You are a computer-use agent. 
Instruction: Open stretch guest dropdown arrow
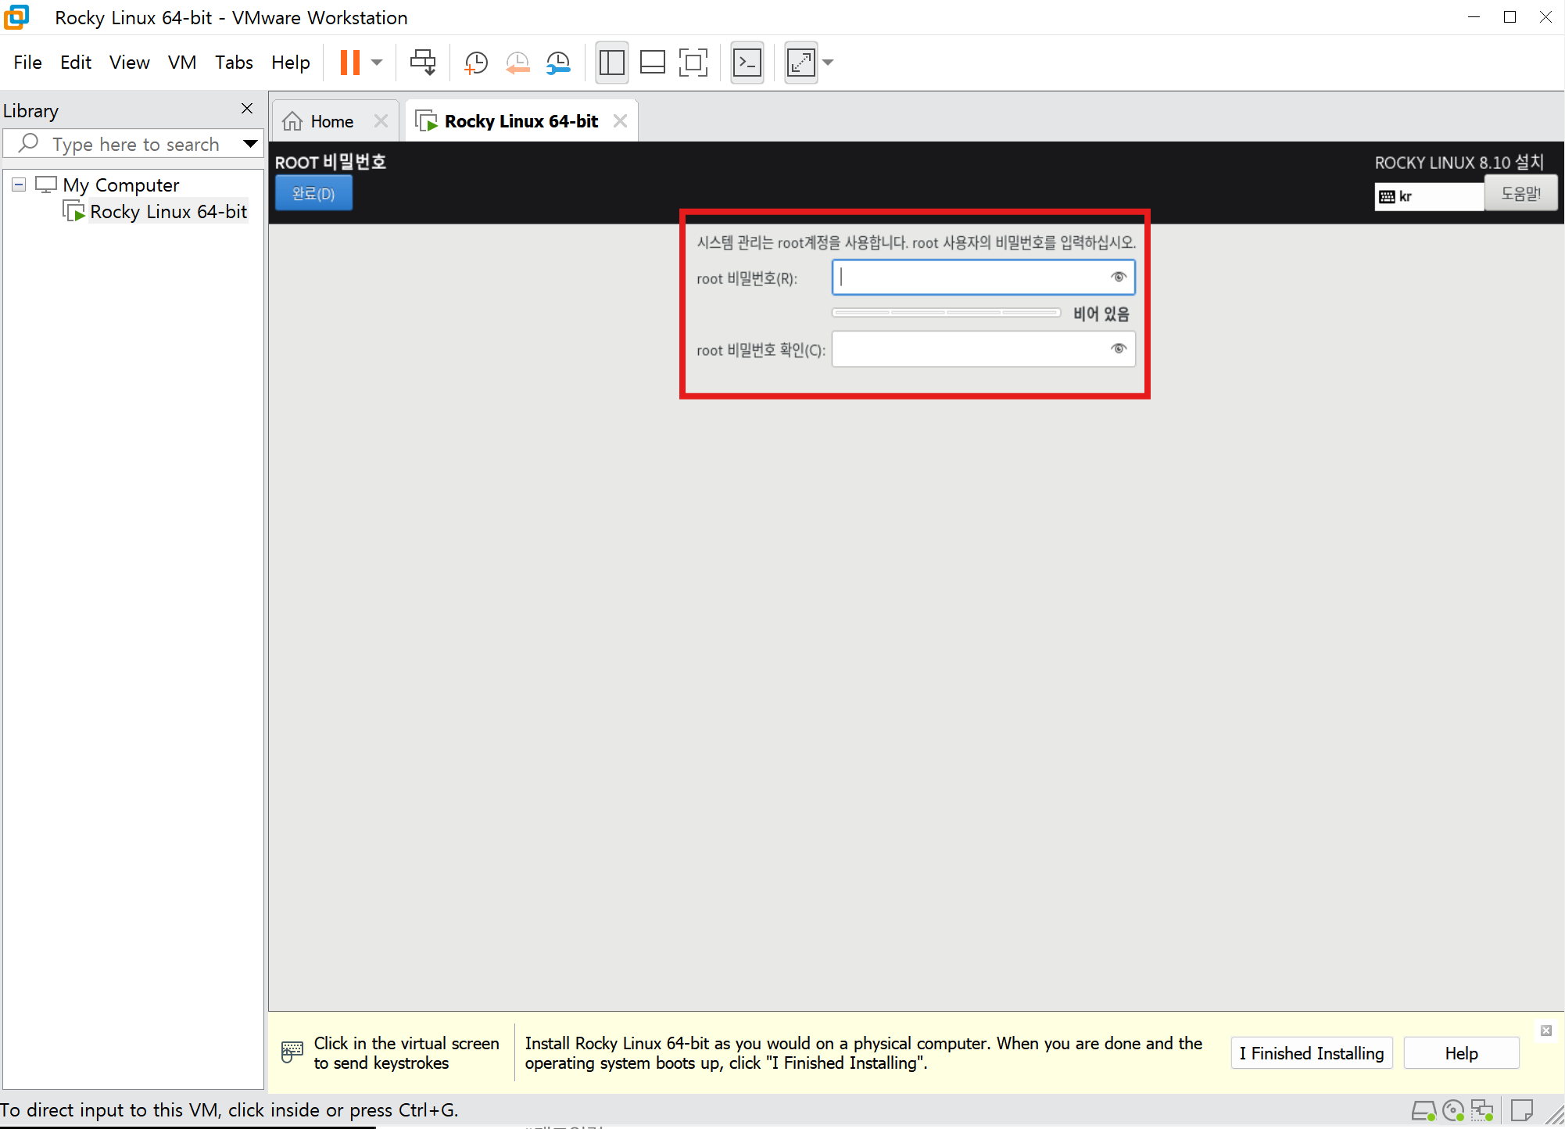click(x=828, y=63)
